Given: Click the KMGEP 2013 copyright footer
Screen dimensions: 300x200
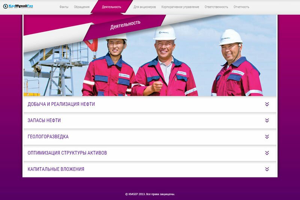Looking at the screenshot, I should 150,194.
